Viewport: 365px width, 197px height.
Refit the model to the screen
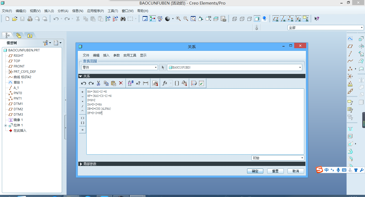(x=193, y=19)
